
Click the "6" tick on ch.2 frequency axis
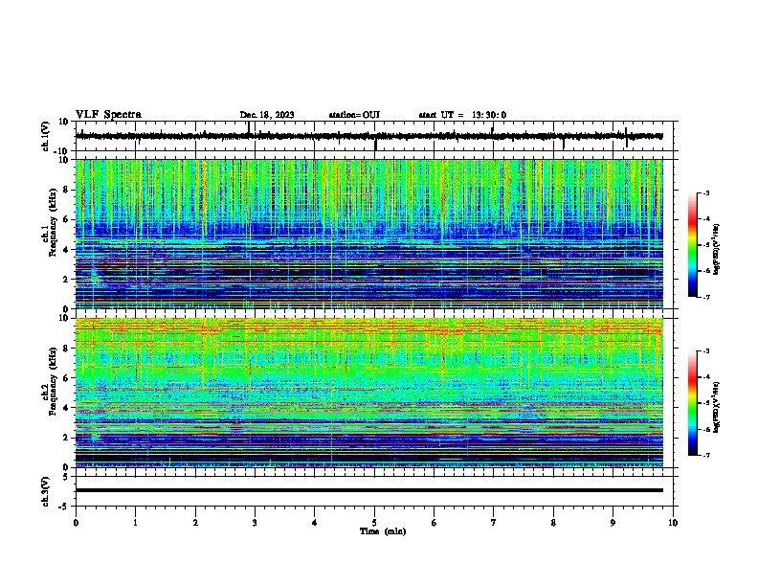pos(66,378)
